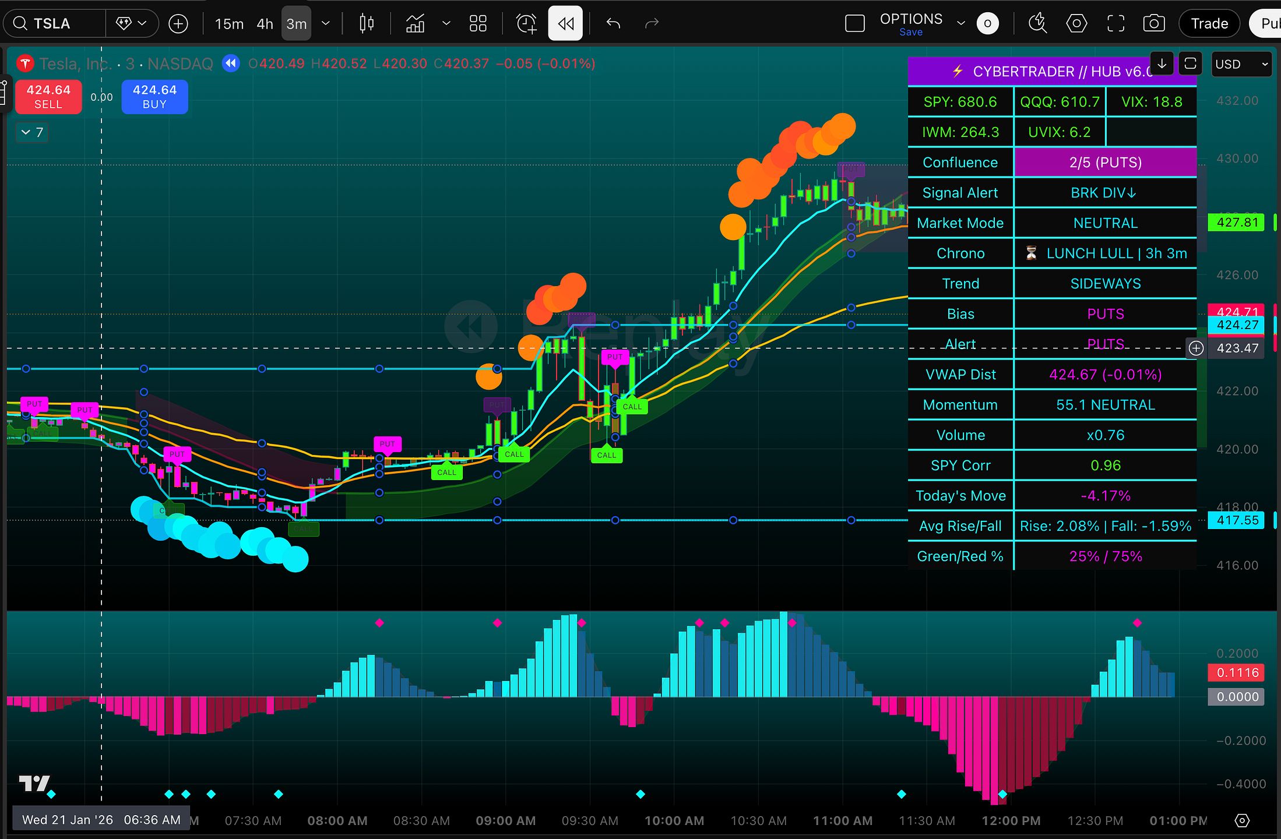Image resolution: width=1281 pixels, height=839 pixels.
Task: Open the candlestick chart type selector
Action: click(x=367, y=24)
